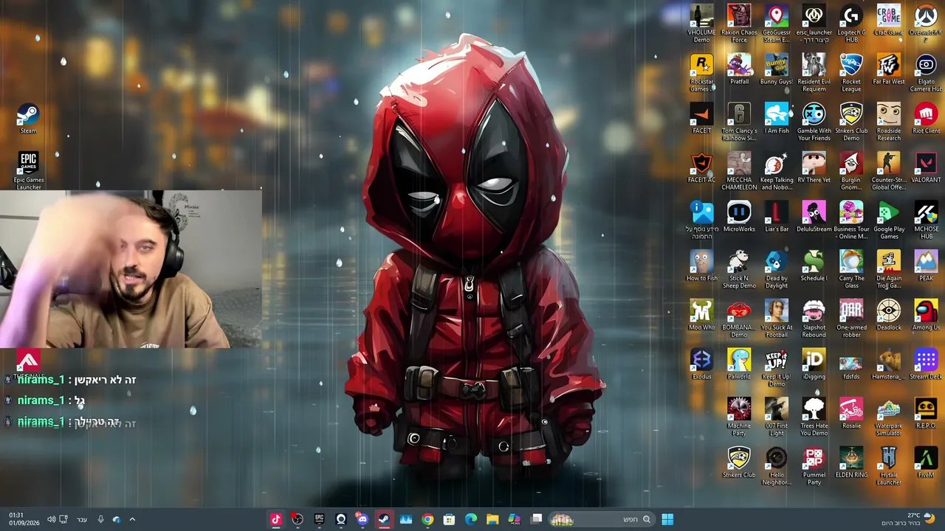Select the Crab Game desktop icon

click(889, 20)
